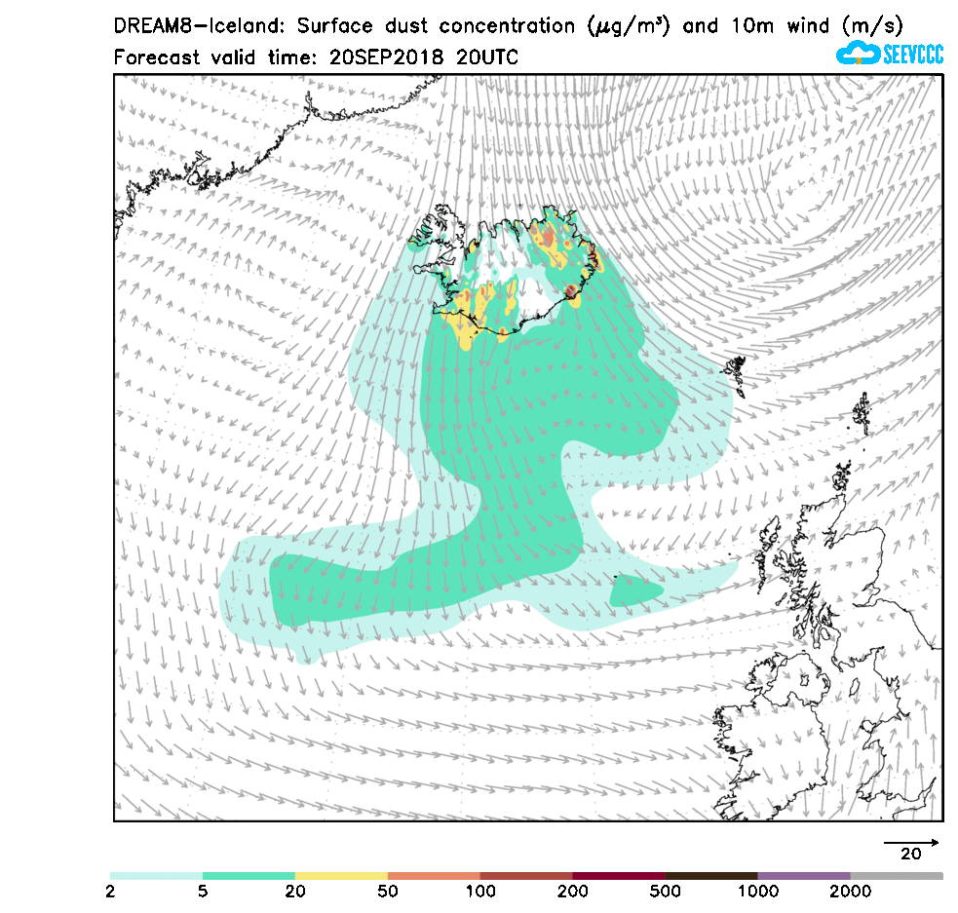Viewport: 958px width, 913px height.
Task: Click the Faroe Islands on the map
Action: pyautogui.click(x=736, y=370)
